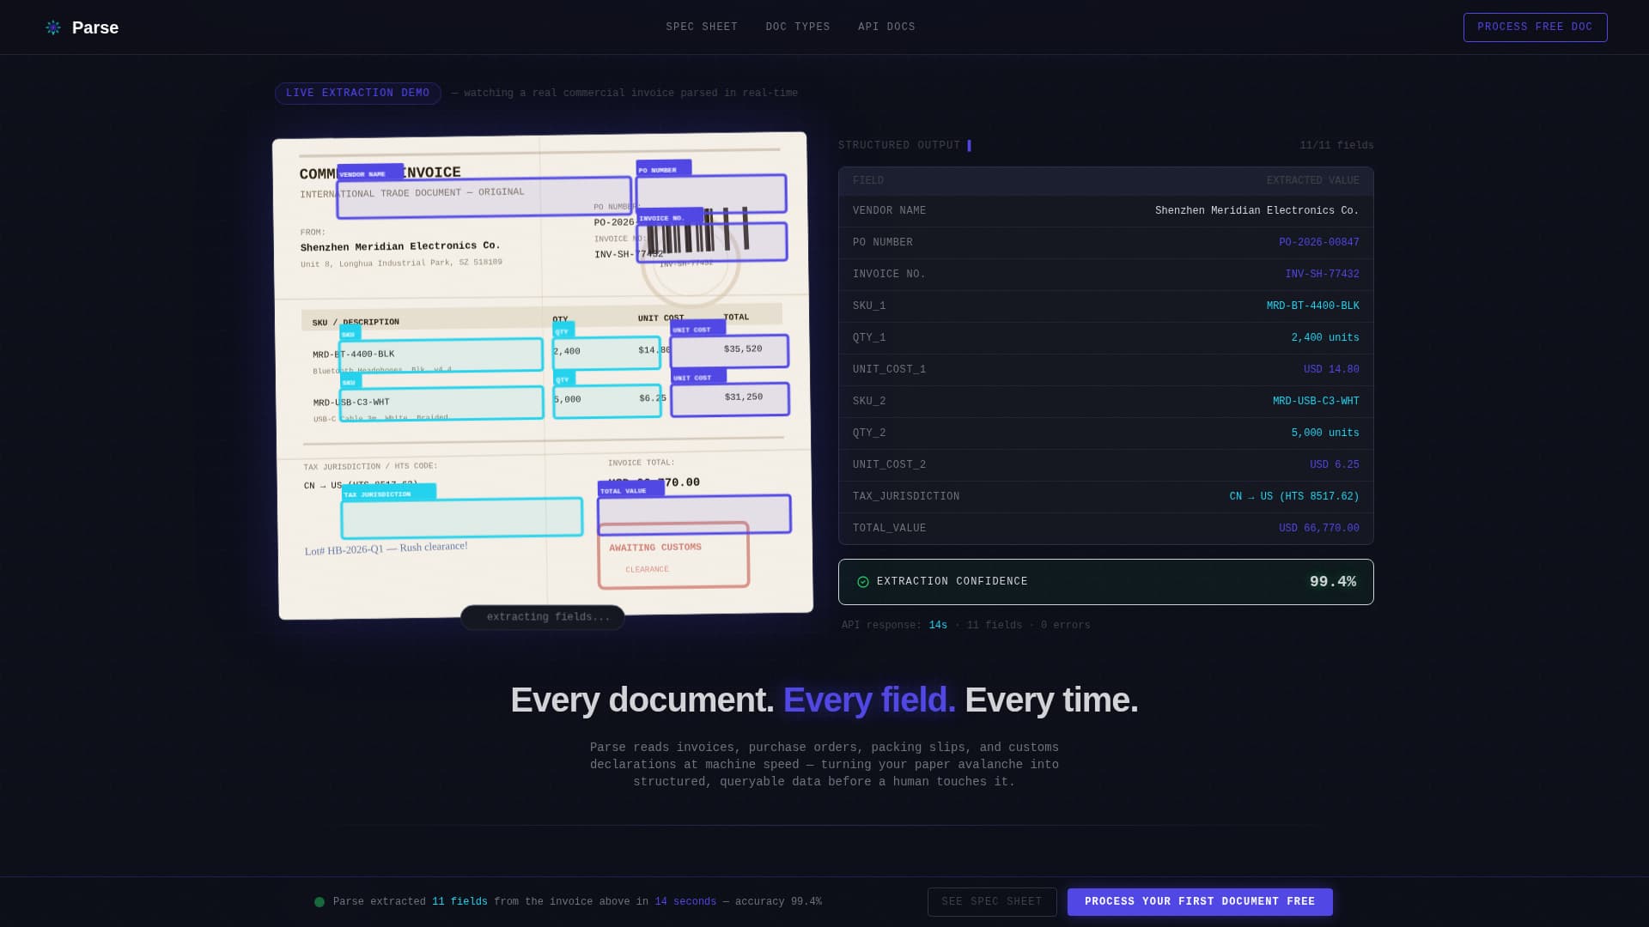Click the TOTAL_VALUE field label
Screen dimensions: 1649x927
point(889,529)
